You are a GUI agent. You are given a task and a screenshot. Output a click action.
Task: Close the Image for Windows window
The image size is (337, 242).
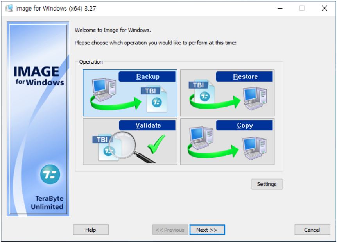pyautogui.click(x=324, y=8)
